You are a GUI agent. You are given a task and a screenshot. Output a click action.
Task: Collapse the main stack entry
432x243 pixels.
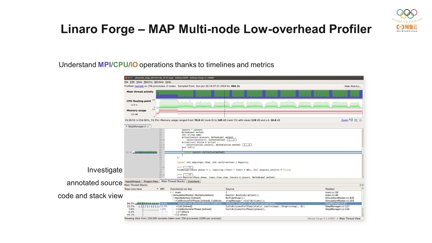(x=171, y=192)
